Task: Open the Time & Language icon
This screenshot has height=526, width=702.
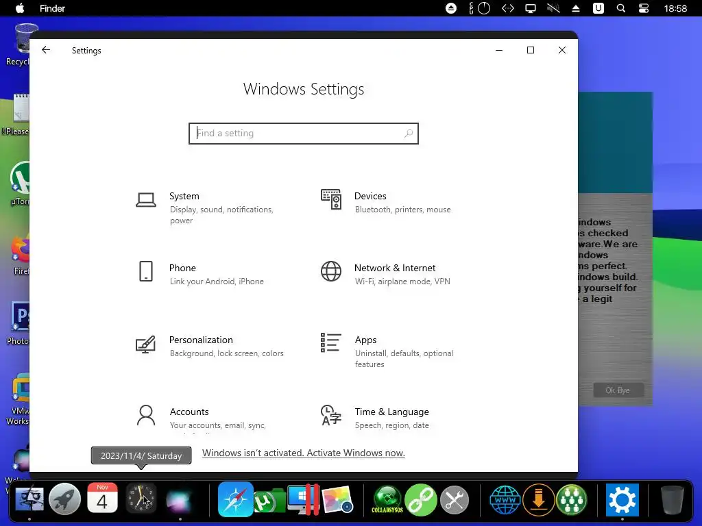Action: tap(331, 415)
